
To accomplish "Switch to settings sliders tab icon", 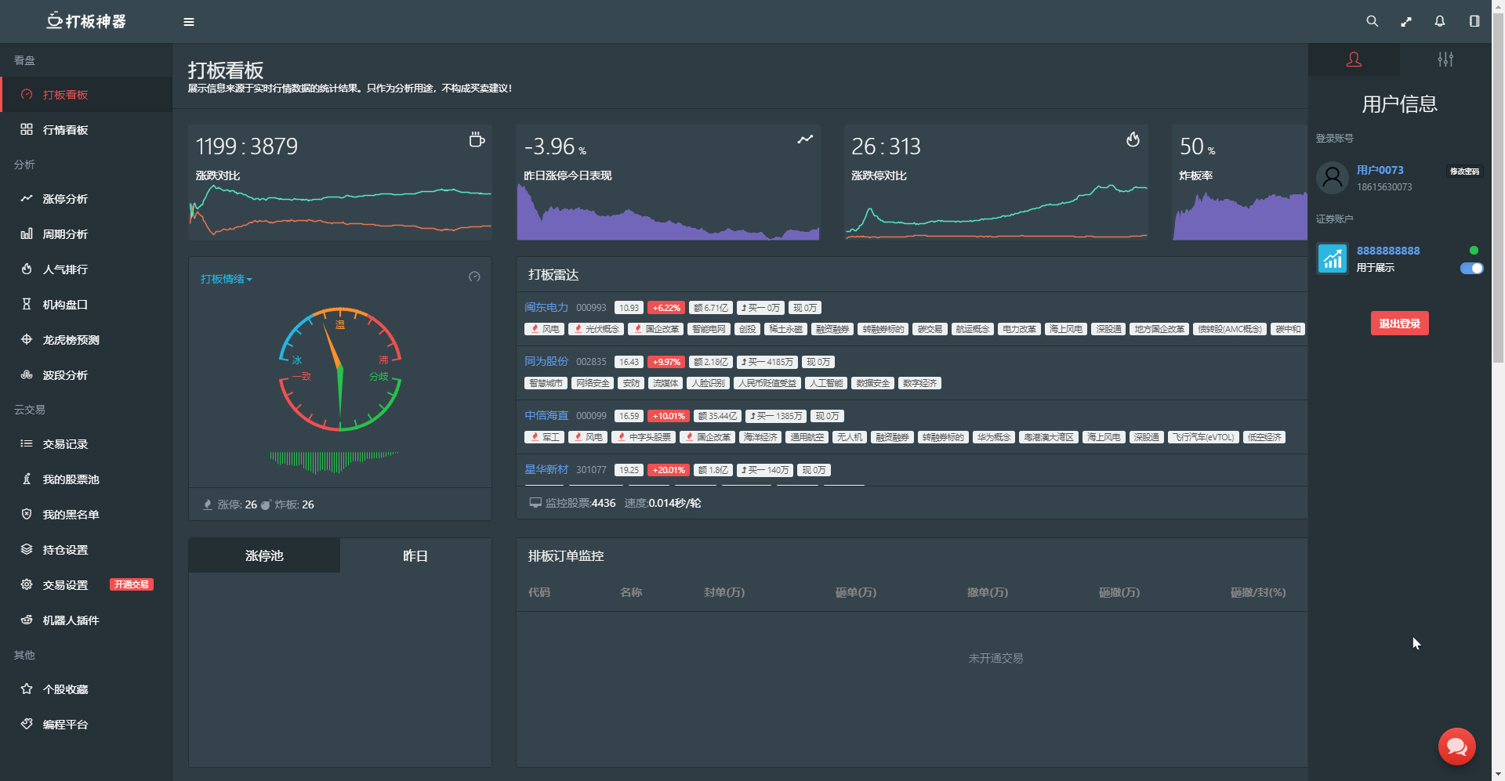I will (x=1445, y=60).
